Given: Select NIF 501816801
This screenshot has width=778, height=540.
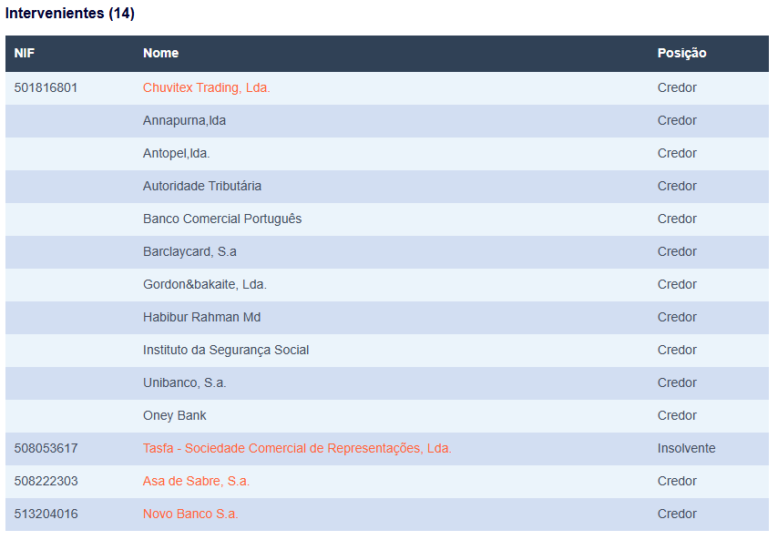Looking at the screenshot, I should coord(46,87).
